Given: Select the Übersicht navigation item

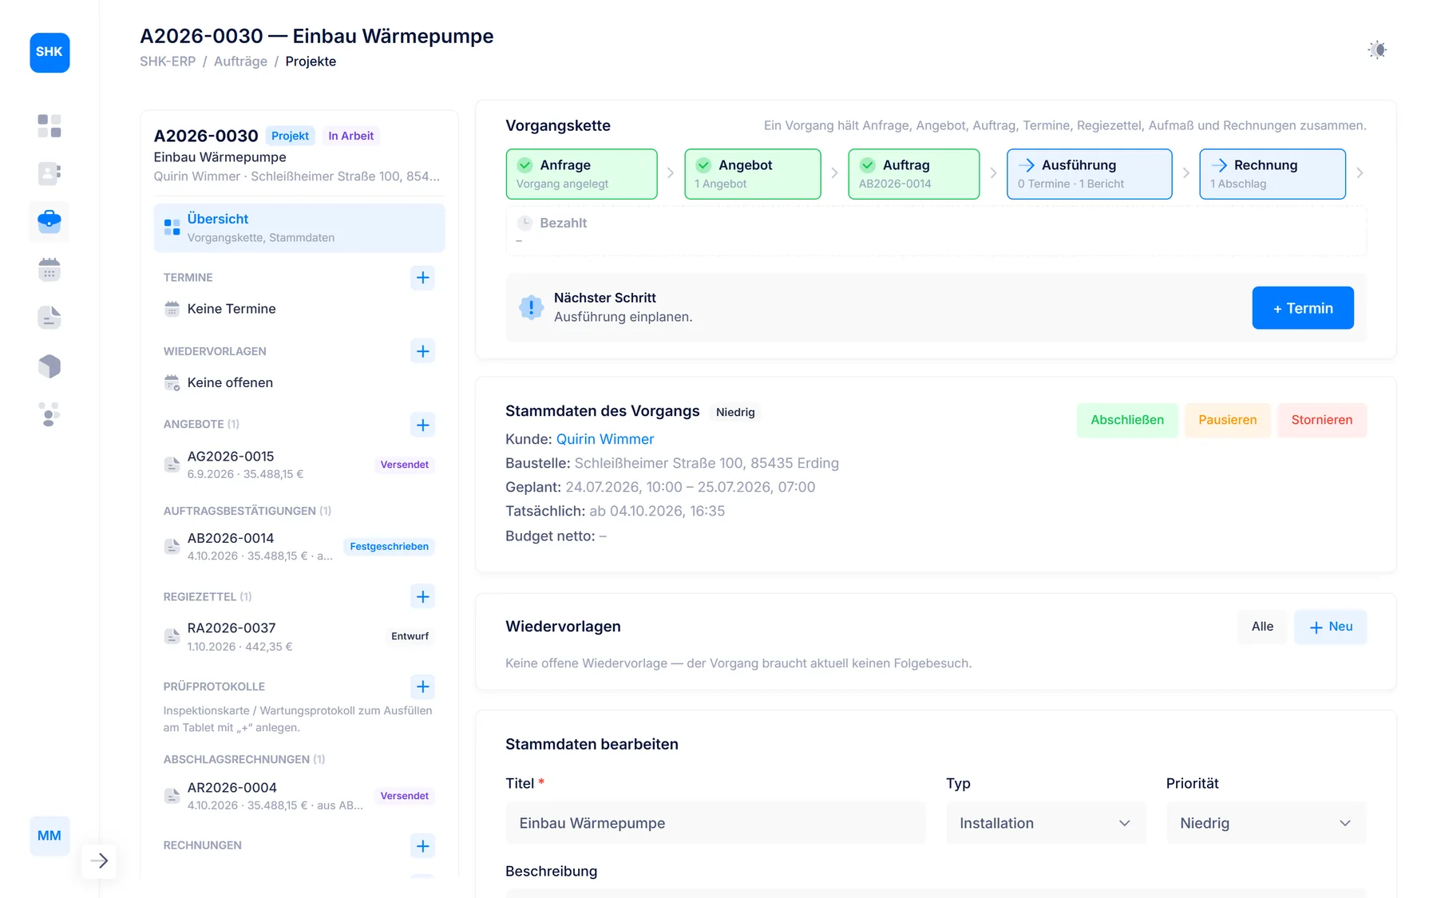Looking at the screenshot, I should pos(299,227).
